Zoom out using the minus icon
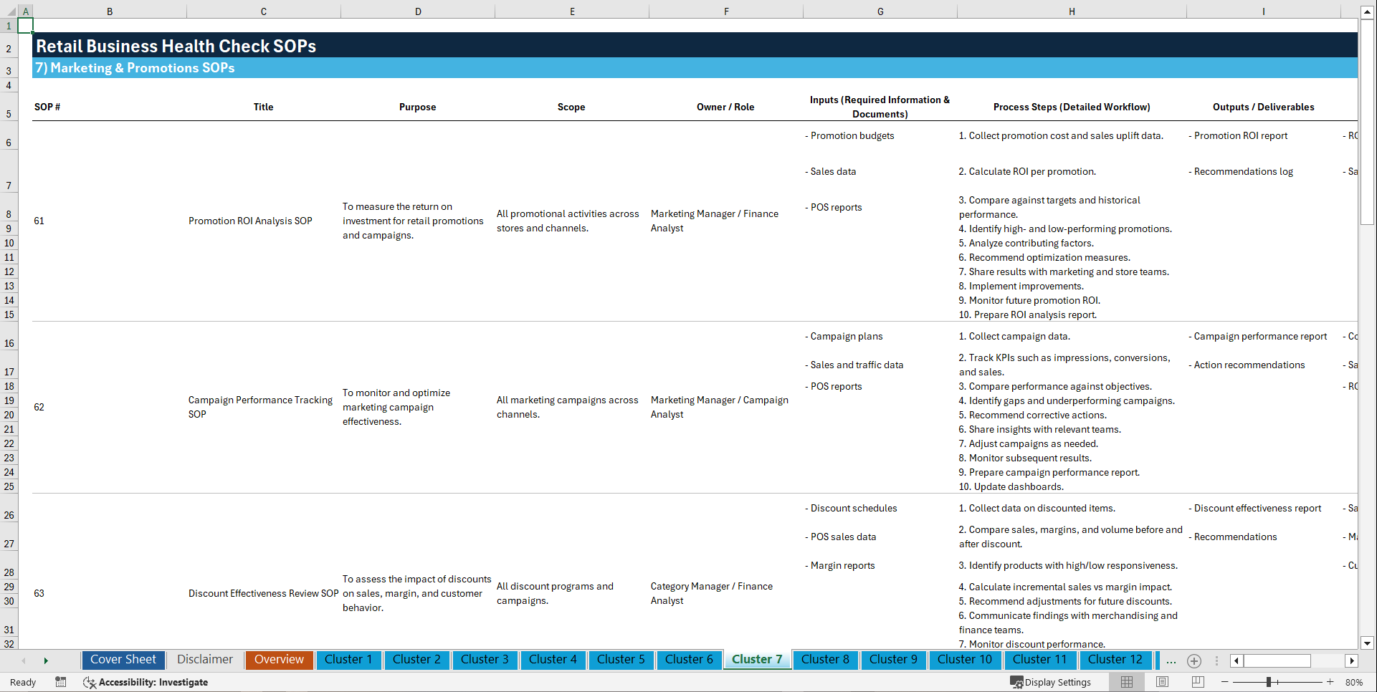 pyautogui.click(x=1225, y=682)
